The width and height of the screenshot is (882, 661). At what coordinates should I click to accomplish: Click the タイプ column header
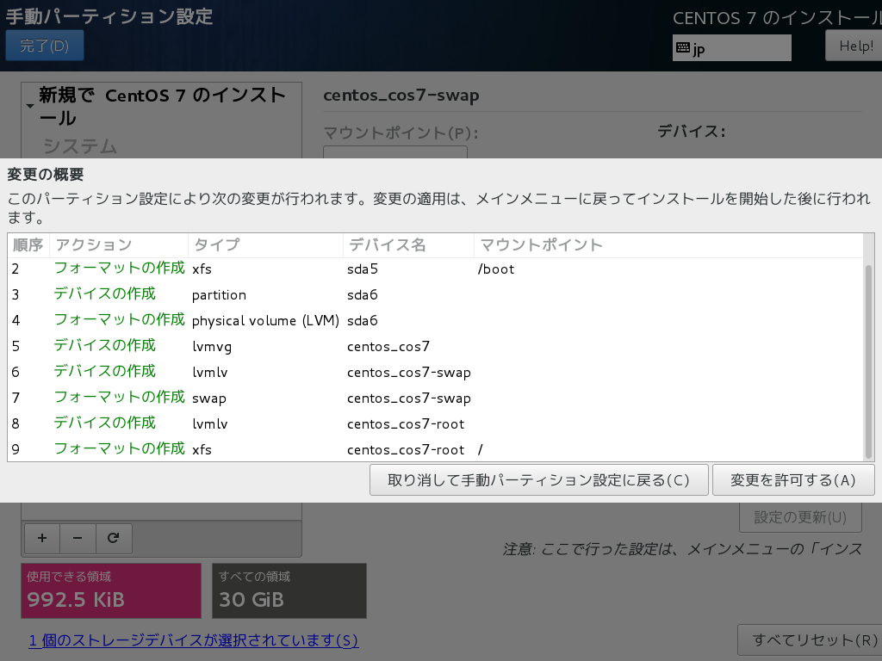pyautogui.click(x=265, y=245)
